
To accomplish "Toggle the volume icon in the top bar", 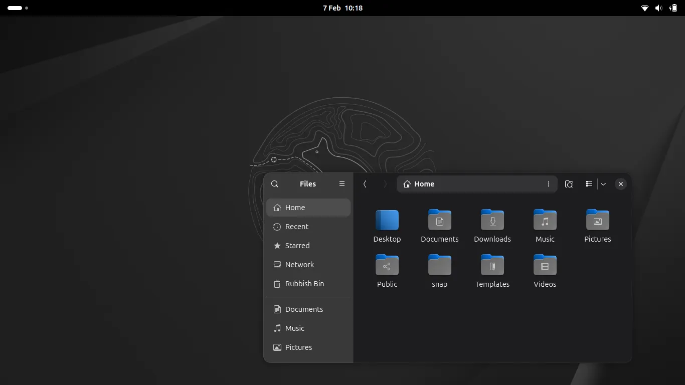I will pos(658,8).
